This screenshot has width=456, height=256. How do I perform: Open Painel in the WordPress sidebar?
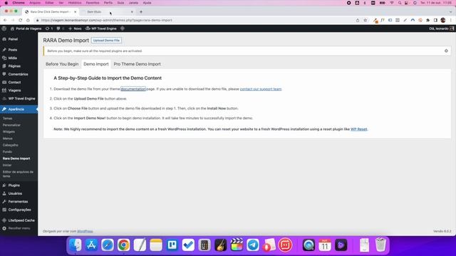tap(13, 39)
